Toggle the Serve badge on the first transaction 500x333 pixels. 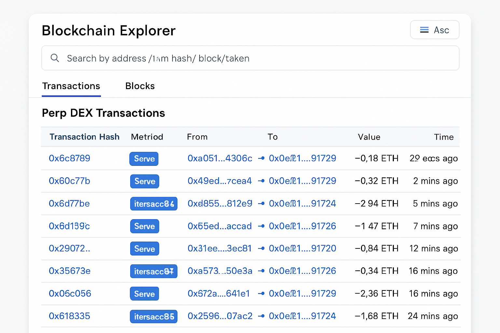point(144,159)
